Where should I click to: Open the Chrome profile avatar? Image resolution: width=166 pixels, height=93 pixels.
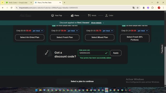(x=159, y=8)
